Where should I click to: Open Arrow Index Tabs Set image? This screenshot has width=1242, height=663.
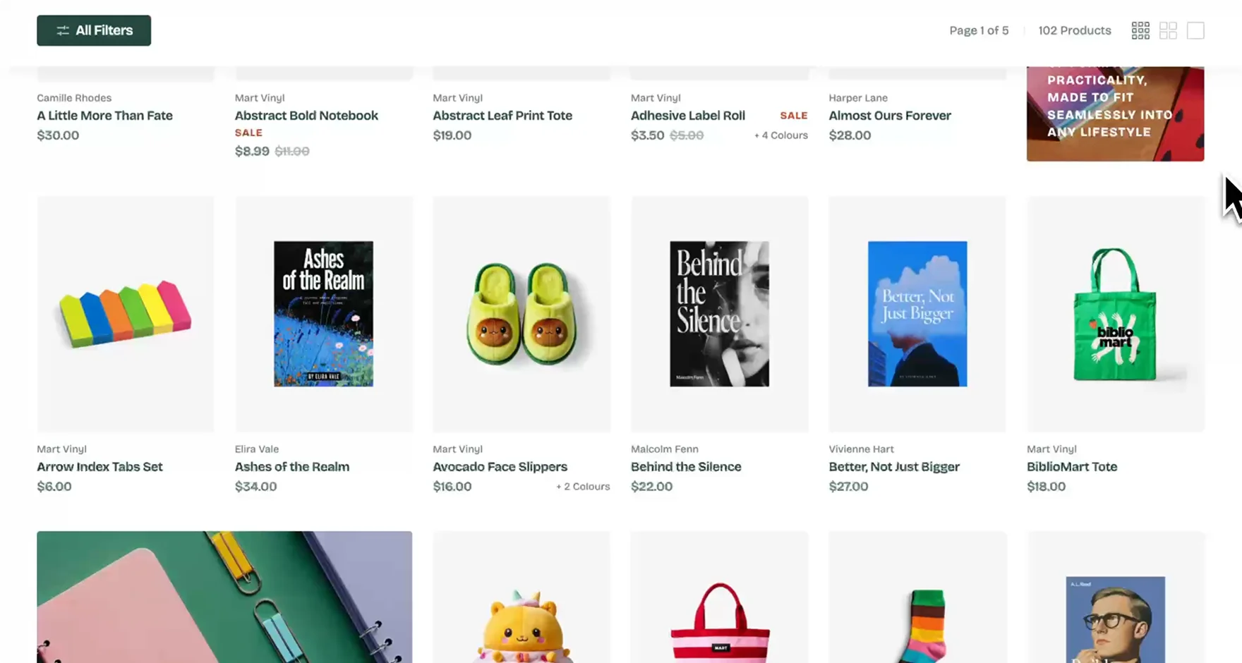click(126, 314)
